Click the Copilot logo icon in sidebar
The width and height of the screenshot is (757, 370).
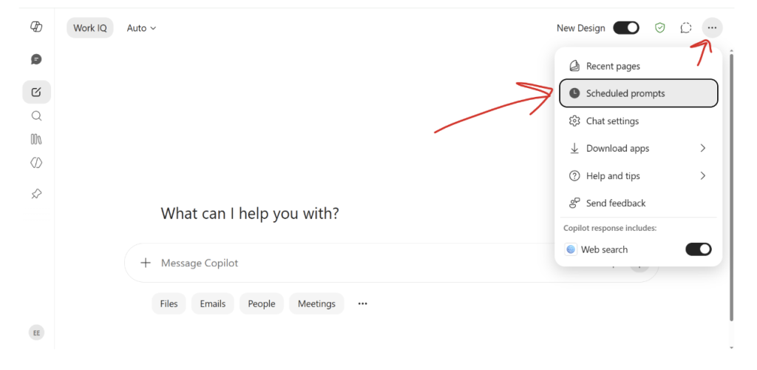36,27
